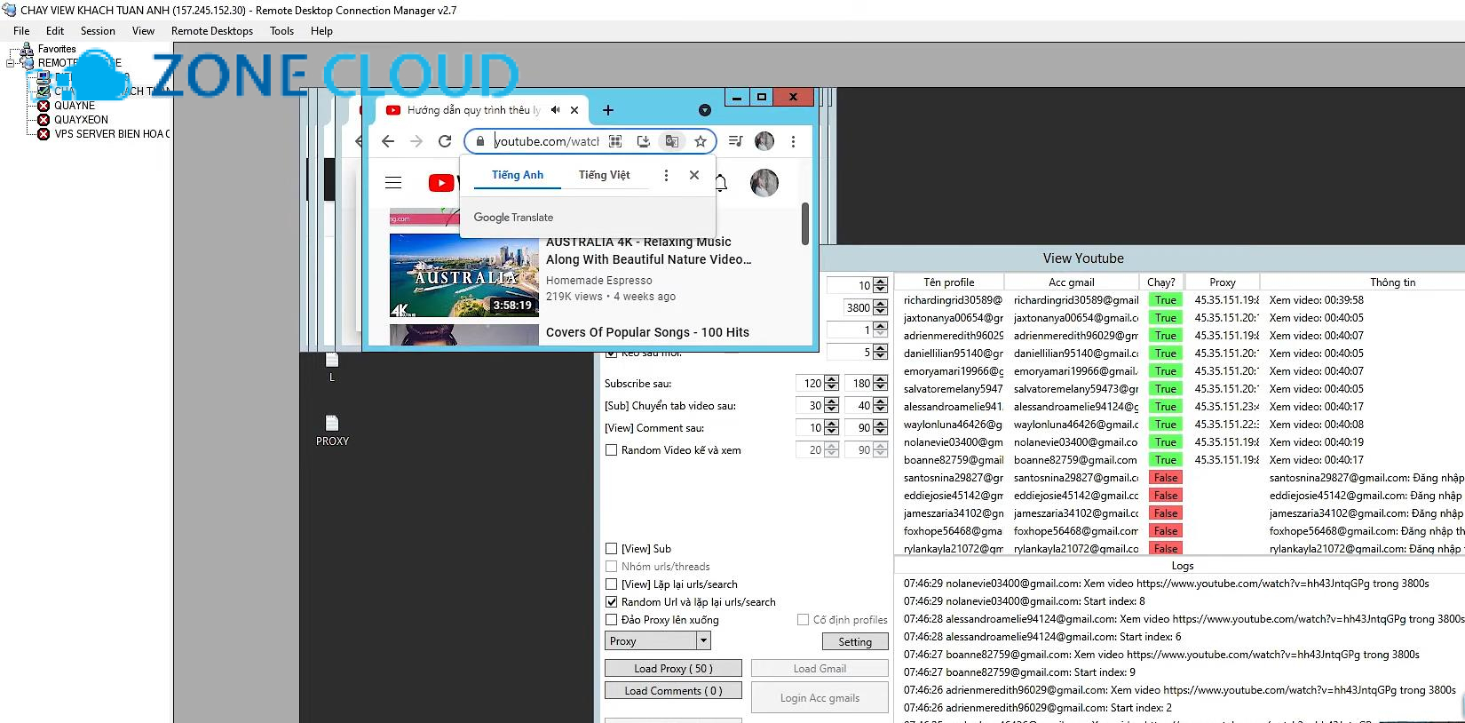Click Homemade Espresso channel name

598,281
